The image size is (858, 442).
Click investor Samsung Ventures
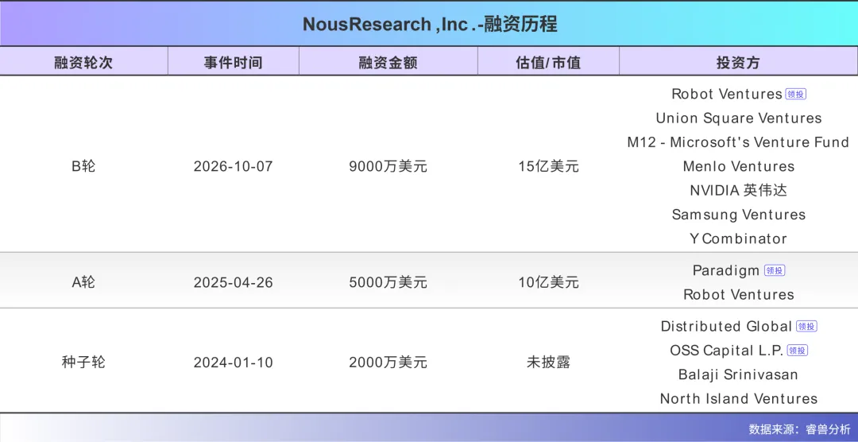point(739,215)
